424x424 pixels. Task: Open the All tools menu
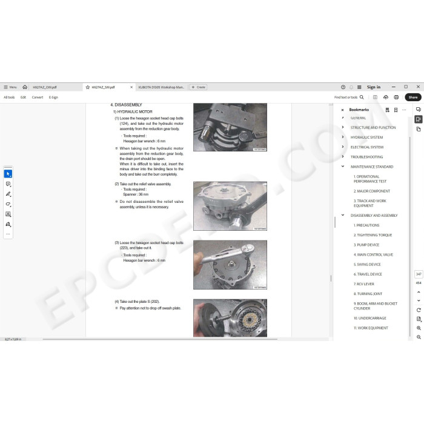pyautogui.click(x=9, y=98)
